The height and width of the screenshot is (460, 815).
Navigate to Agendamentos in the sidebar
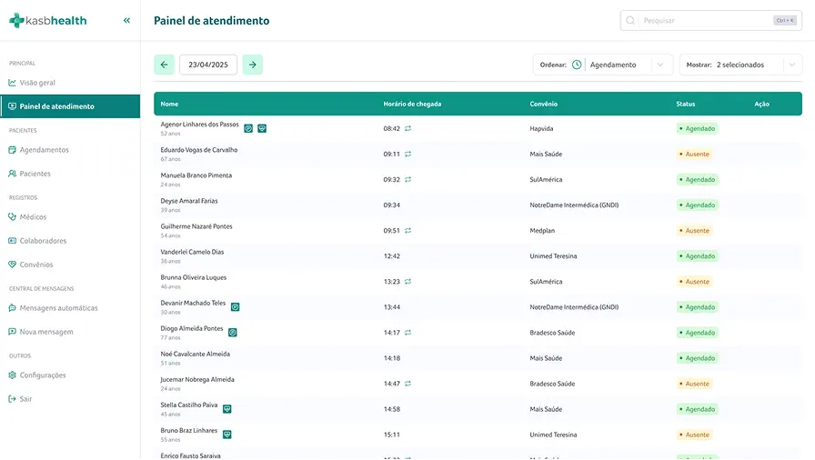click(44, 150)
